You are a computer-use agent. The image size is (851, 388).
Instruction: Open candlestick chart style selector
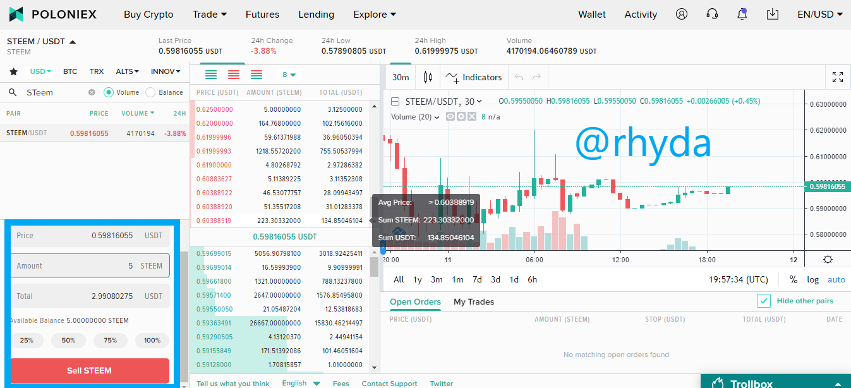pos(428,77)
